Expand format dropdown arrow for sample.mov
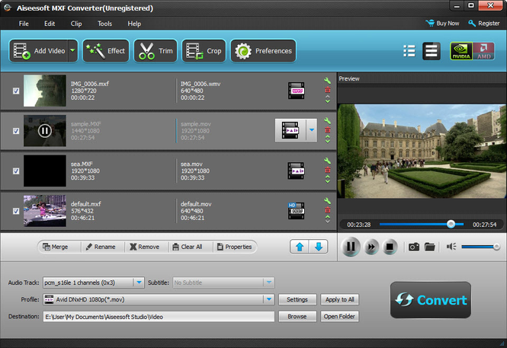Viewport: 507px width, 348px height. coord(312,130)
